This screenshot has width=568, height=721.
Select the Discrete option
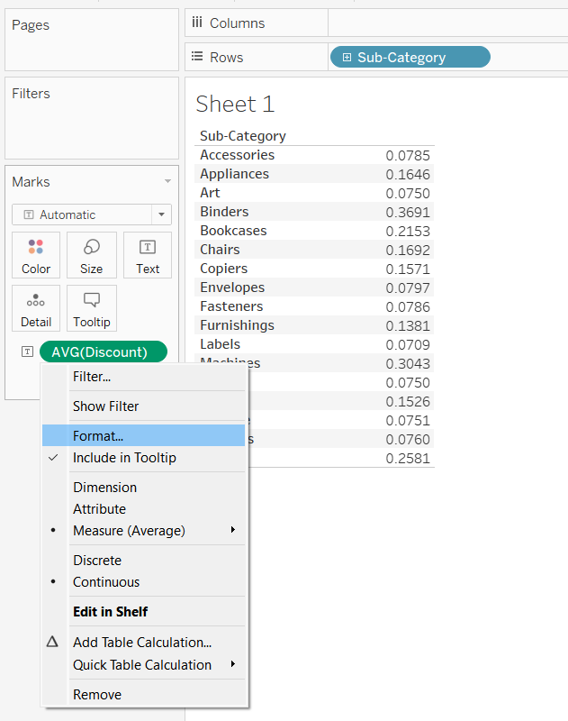click(97, 561)
